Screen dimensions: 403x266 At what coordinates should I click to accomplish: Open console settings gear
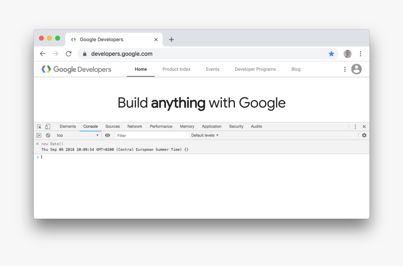click(x=364, y=135)
